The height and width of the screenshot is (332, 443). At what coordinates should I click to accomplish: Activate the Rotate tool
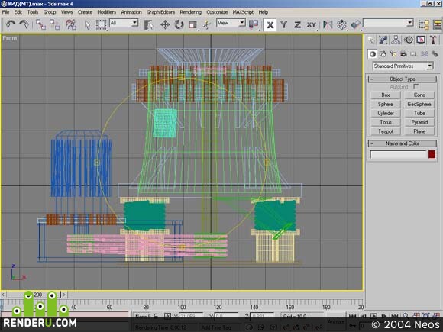point(179,24)
